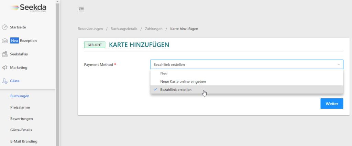Open Buchungen in the sidebar

[x=20, y=96]
